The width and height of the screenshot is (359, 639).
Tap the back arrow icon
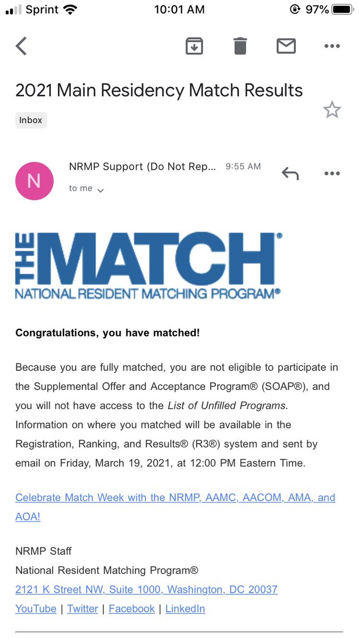pyautogui.click(x=21, y=46)
